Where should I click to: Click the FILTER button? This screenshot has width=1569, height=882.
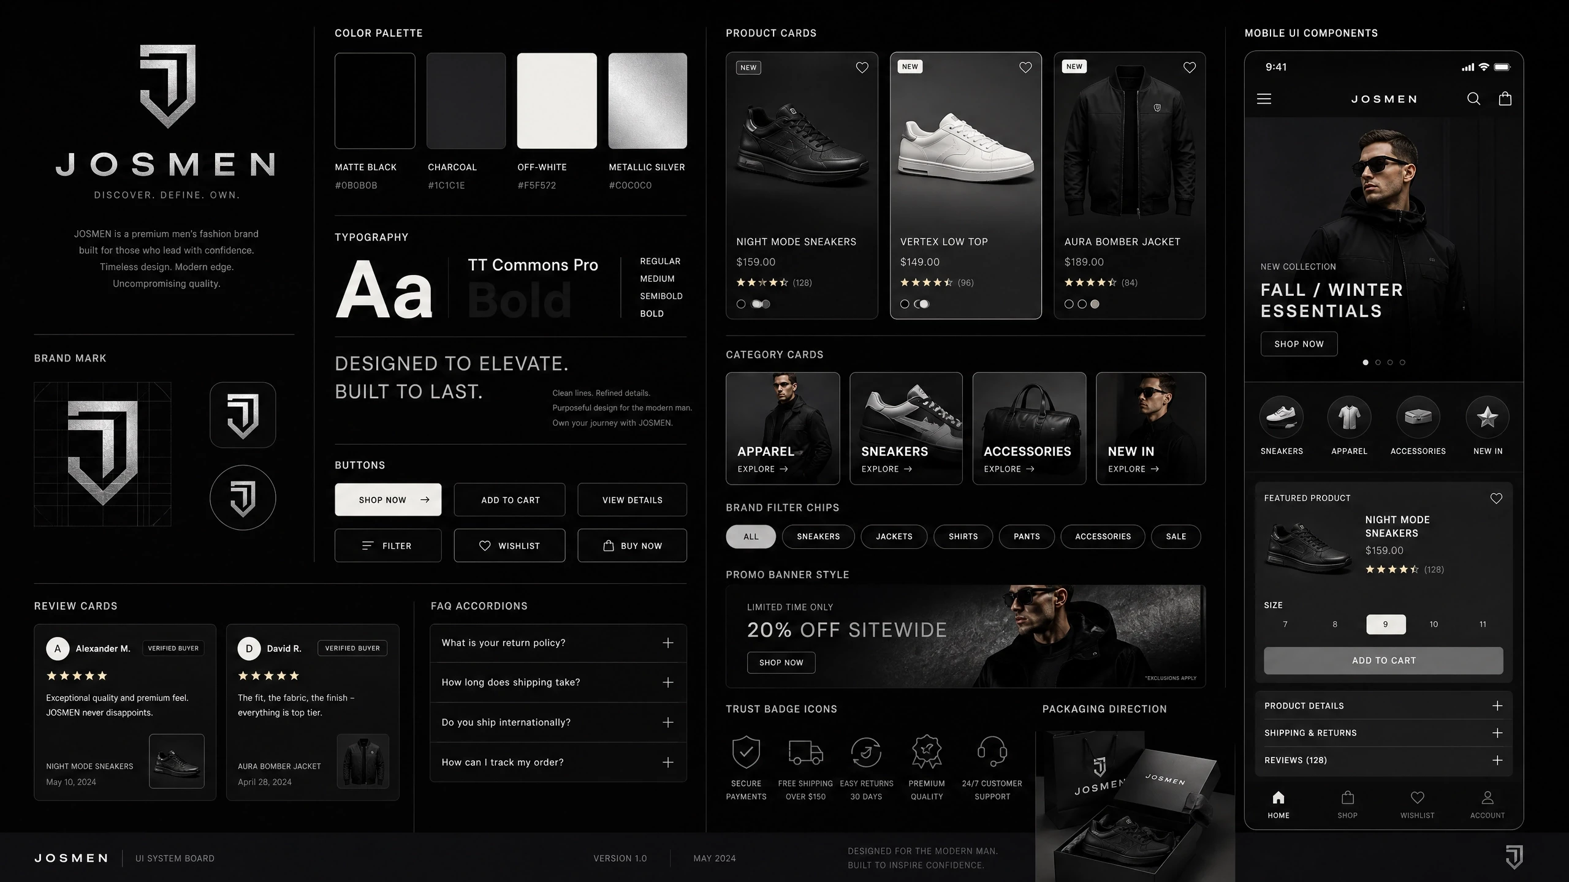tap(388, 546)
